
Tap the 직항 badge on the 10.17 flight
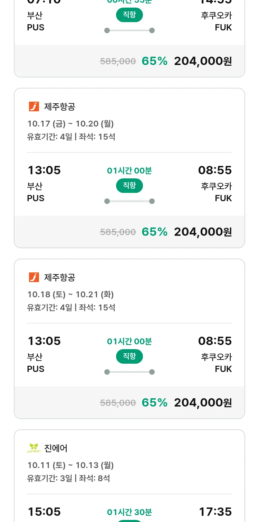pyautogui.click(x=129, y=186)
